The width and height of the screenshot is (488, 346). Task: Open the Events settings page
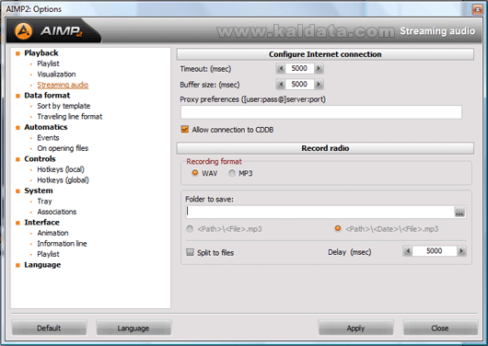(48, 137)
